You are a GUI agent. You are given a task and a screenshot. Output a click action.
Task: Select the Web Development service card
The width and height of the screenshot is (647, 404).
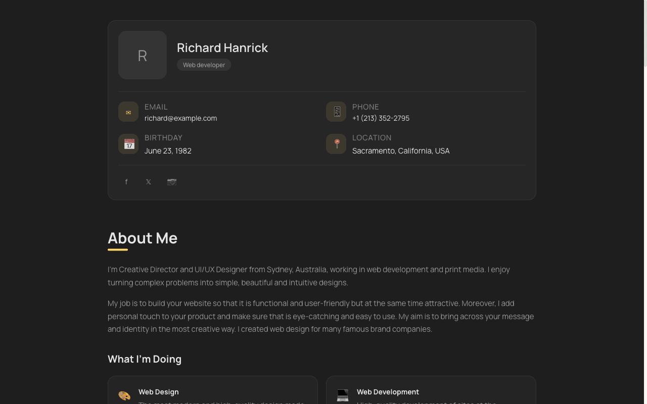pos(431,391)
